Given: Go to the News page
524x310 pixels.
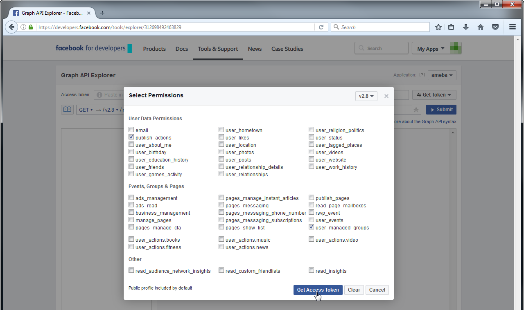Looking at the screenshot, I should pyautogui.click(x=255, y=49).
